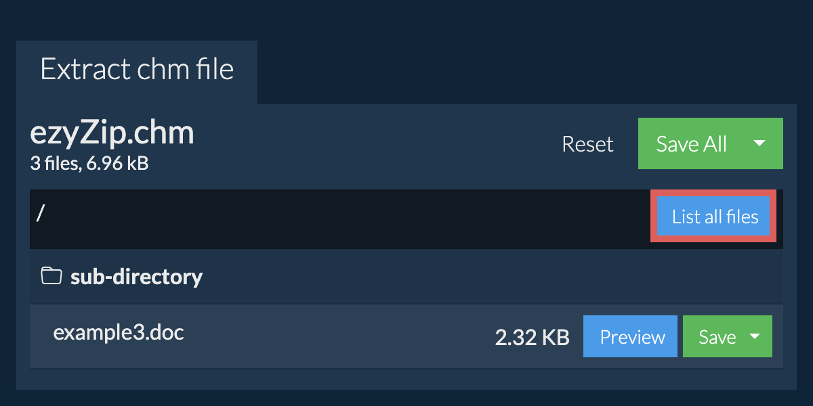This screenshot has width=813, height=406.
Task: Click the example3.doc file name
Action: (x=119, y=332)
